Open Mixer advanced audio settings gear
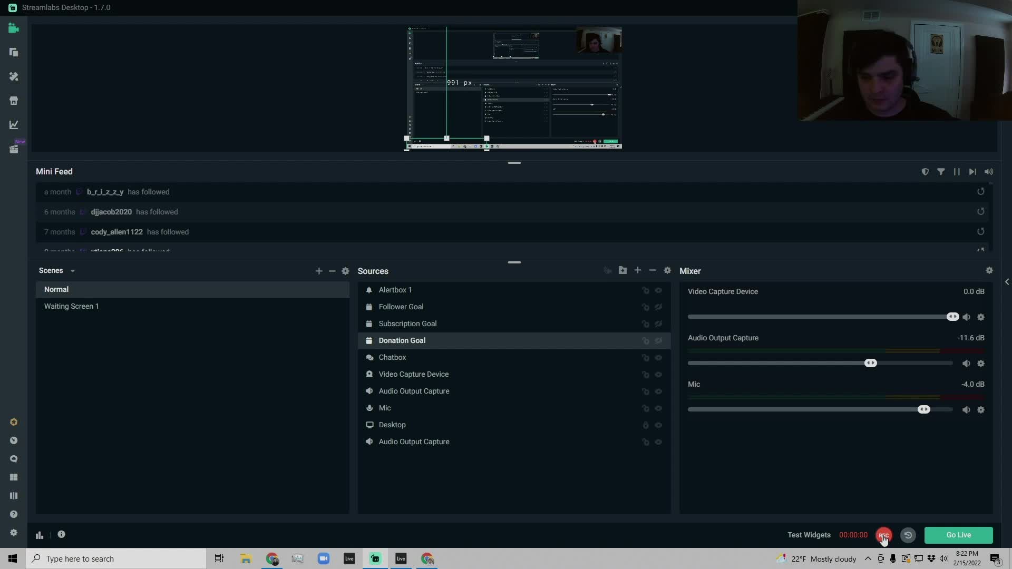 (989, 270)
